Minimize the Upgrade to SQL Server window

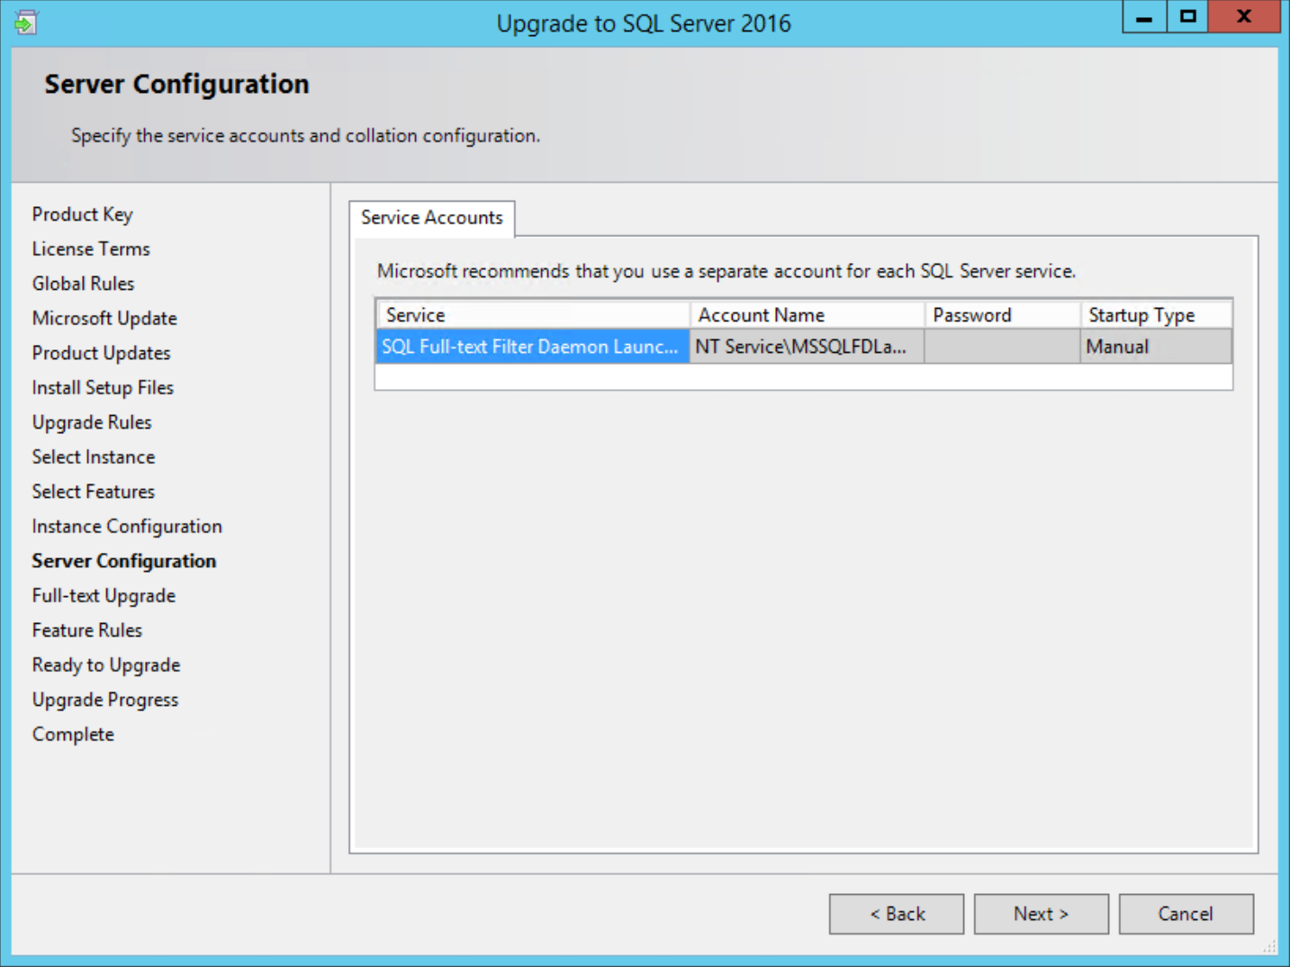(x=1144, y=17)
